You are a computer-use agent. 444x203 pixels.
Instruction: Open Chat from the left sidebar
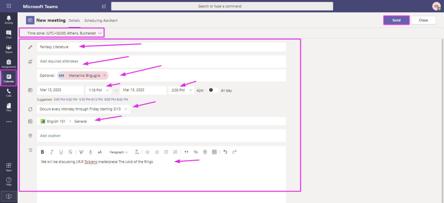coord(9,34)
